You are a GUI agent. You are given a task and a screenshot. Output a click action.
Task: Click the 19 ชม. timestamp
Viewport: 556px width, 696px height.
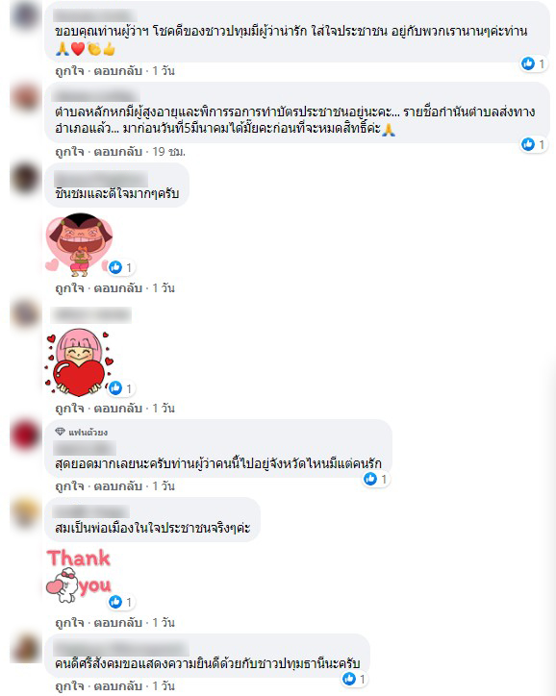tap(168, 152)
